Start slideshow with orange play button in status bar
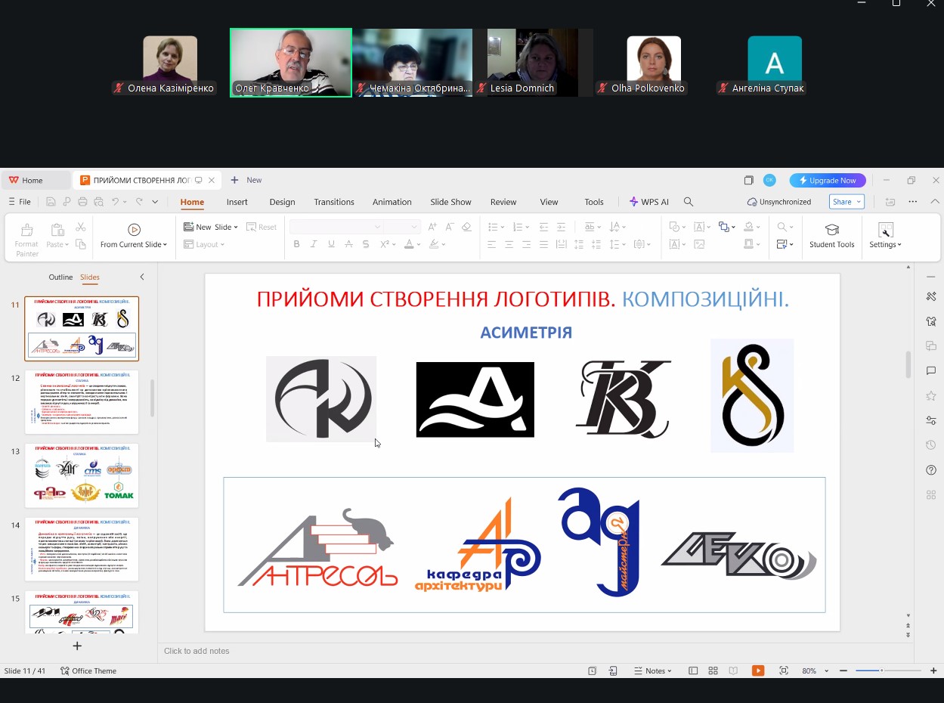Image resolution: width=944 pixels, height=703 pixels. pos(757,670)
